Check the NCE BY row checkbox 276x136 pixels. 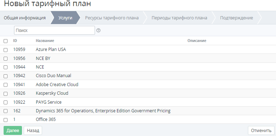click(6, 58)
